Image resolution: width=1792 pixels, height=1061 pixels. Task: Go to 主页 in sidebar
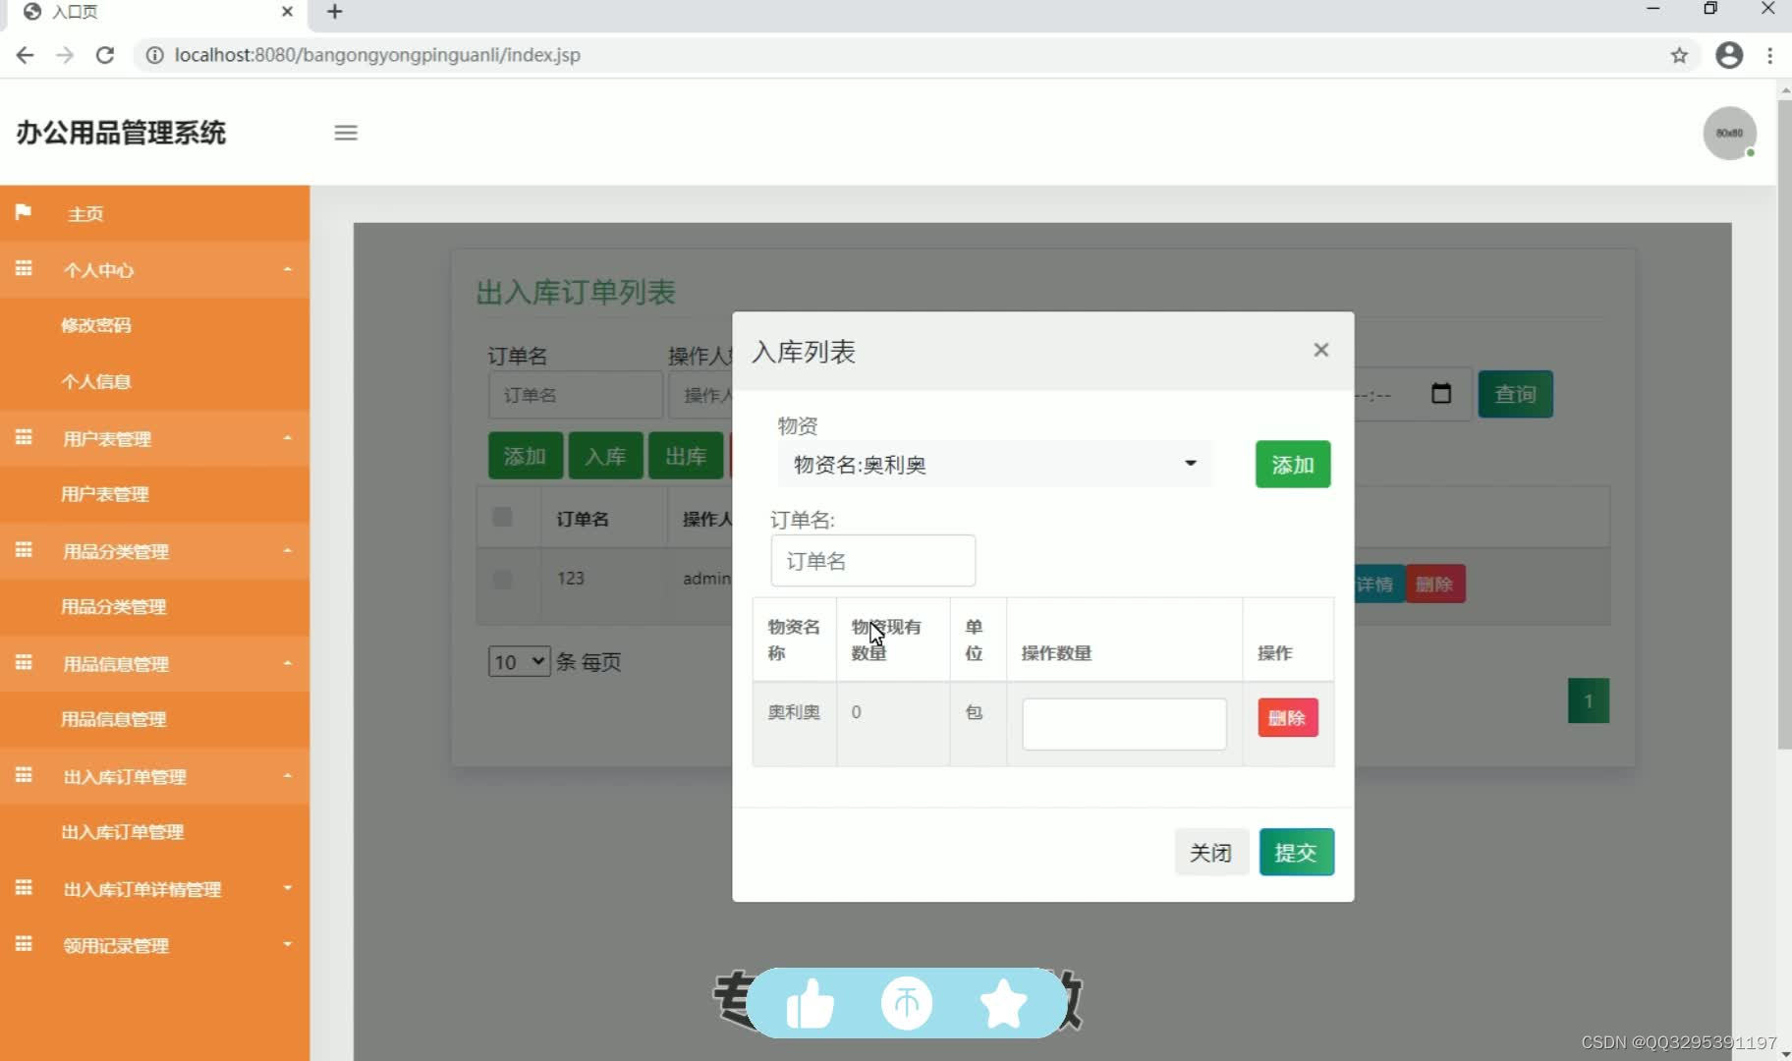coord(85,213)
